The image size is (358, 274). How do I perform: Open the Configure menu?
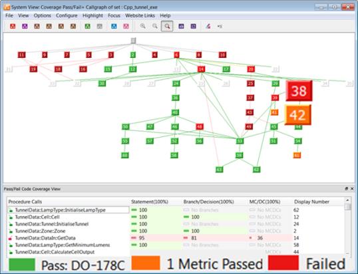click(67, 15)
